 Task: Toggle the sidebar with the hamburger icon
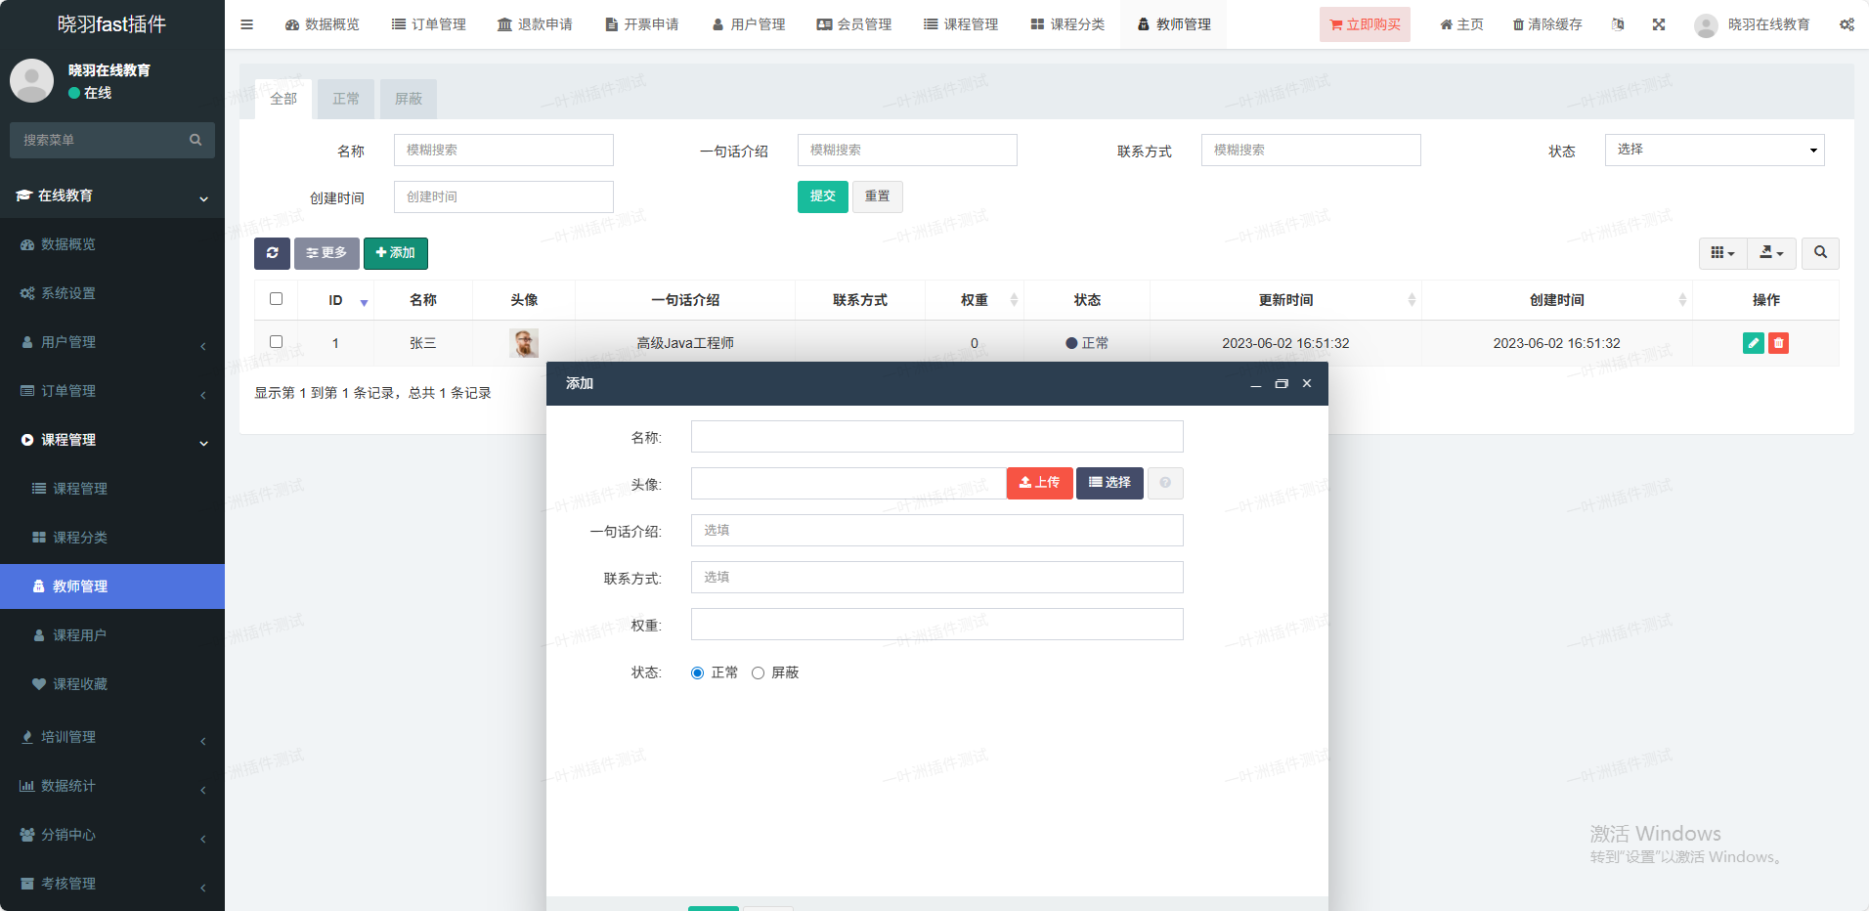coord(246,24)
